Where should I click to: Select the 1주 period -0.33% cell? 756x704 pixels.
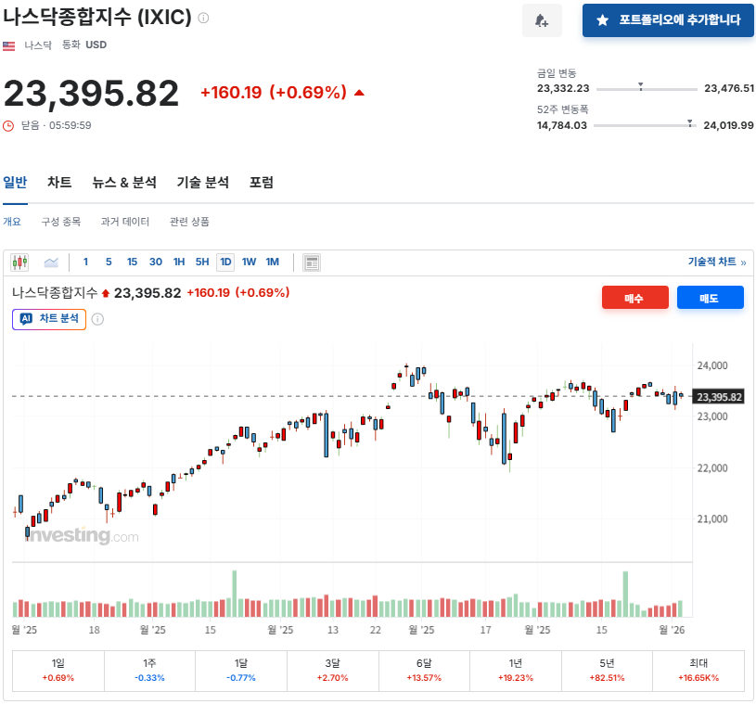point(150,671)
